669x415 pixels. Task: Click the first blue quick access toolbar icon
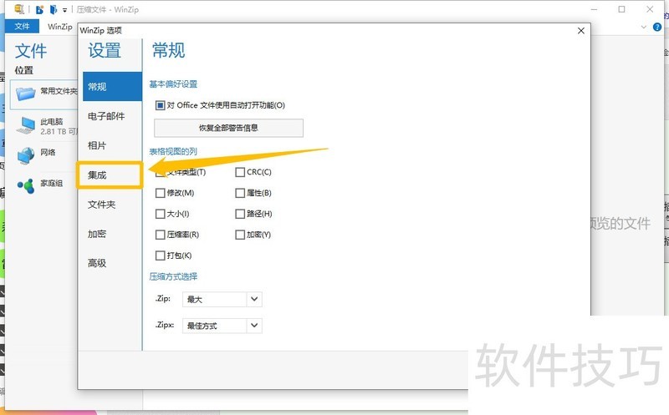39,9
